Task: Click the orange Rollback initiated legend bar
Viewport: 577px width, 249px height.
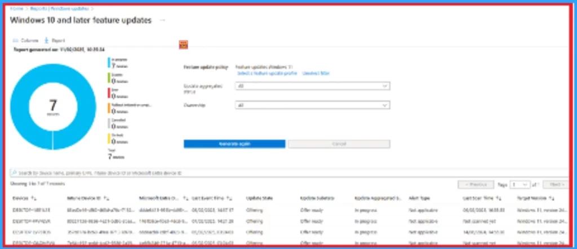Action: (x=109, y=108)
